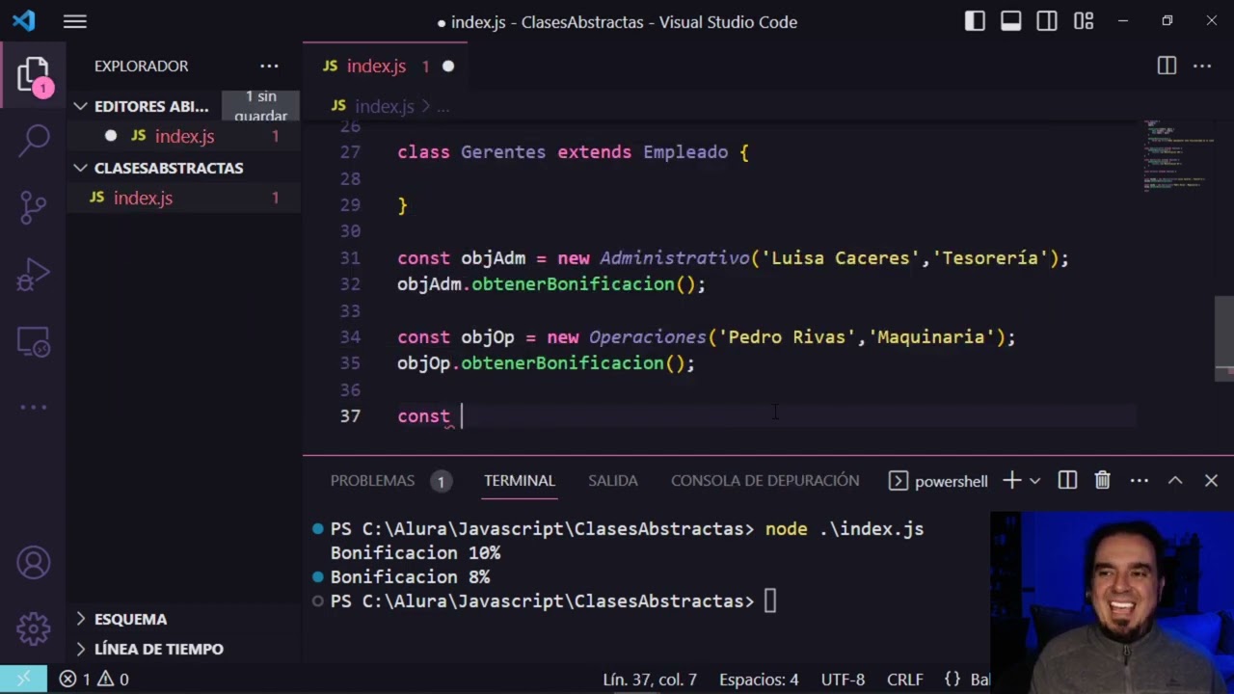Open remote window indicator in status bar
Screen dimensions: 1234x694
pyautogui.click(x=24, y=680)
